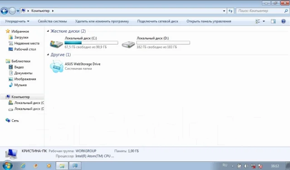
Task: Select Компьютер in the navigation pane
Action: pyautogui.click(x=20, y=97)
